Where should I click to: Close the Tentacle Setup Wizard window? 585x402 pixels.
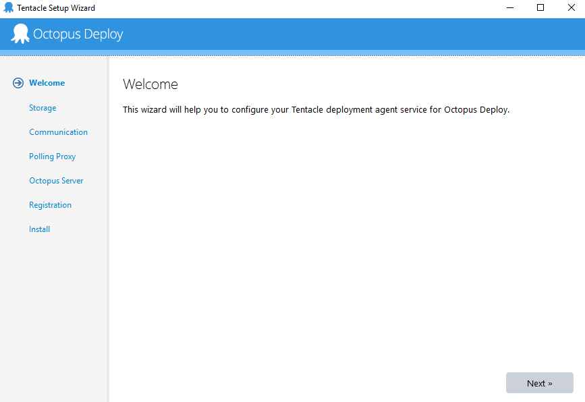571,8
